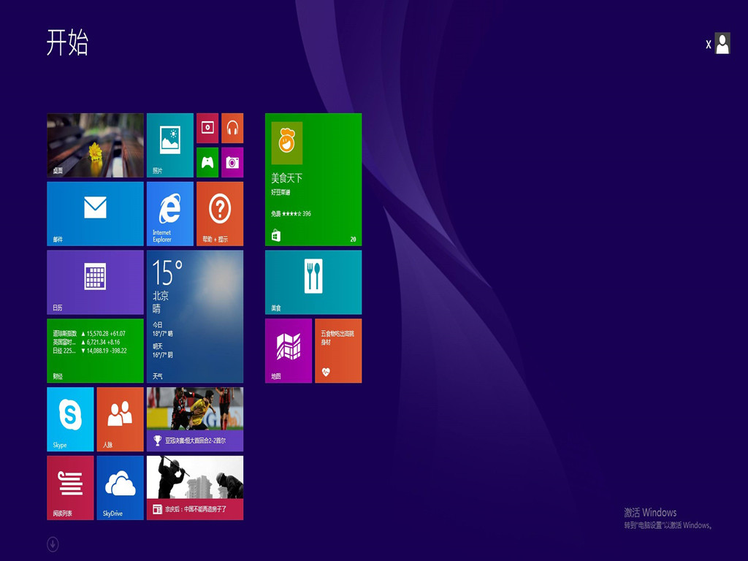Open the Camera small tile
Viewport: 748px width, 561px height.
tap(232, 162)
